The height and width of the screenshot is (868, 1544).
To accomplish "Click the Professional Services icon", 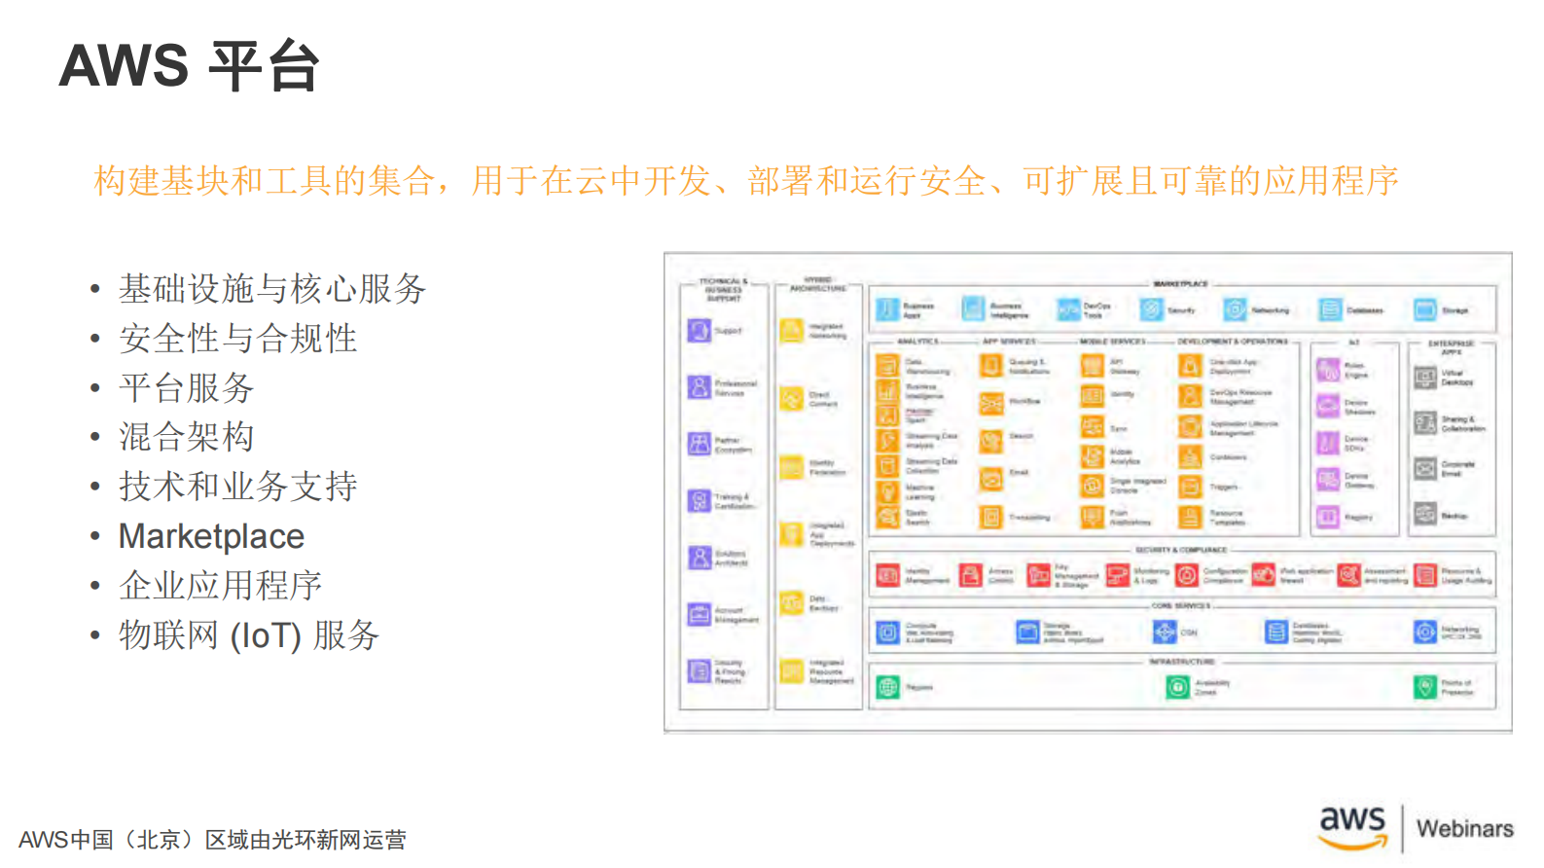I will pyautogui.click(x=700, y=387).
